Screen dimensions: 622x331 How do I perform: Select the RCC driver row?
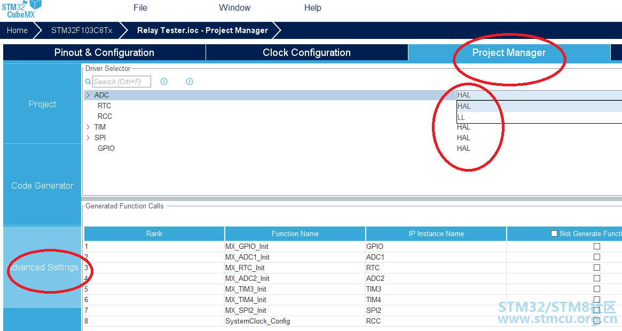[x=105, y=116]
